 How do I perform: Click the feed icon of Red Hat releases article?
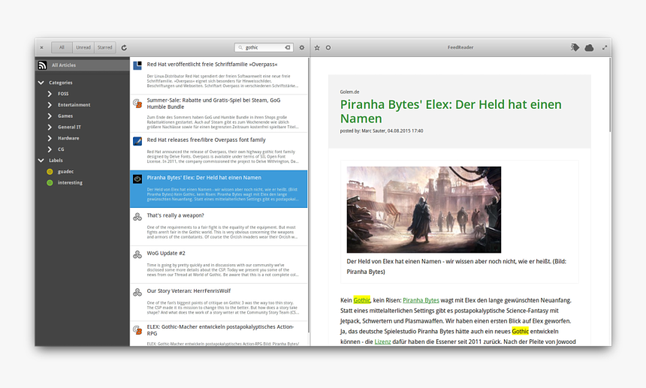point(137,141)
